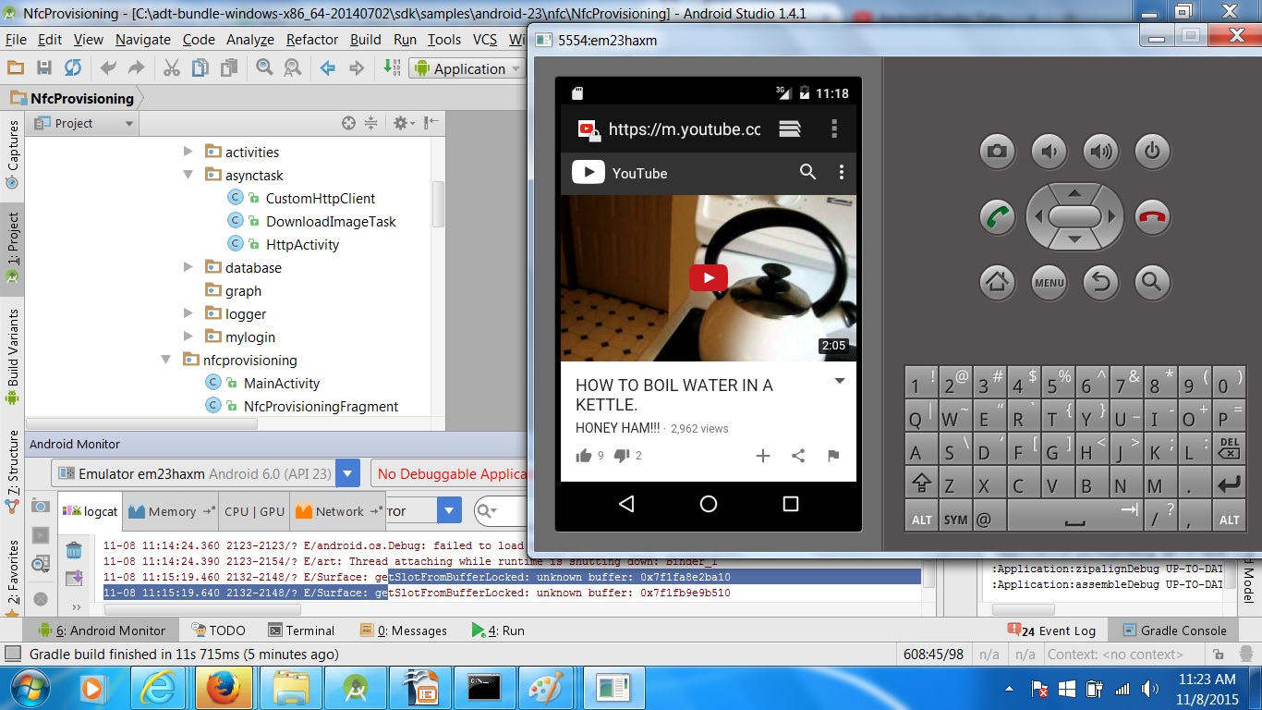Click the YouTube video play button

tap(709, 277)
